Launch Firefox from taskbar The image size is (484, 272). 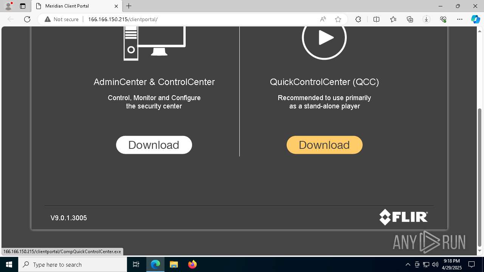click(x=192, y=264)
